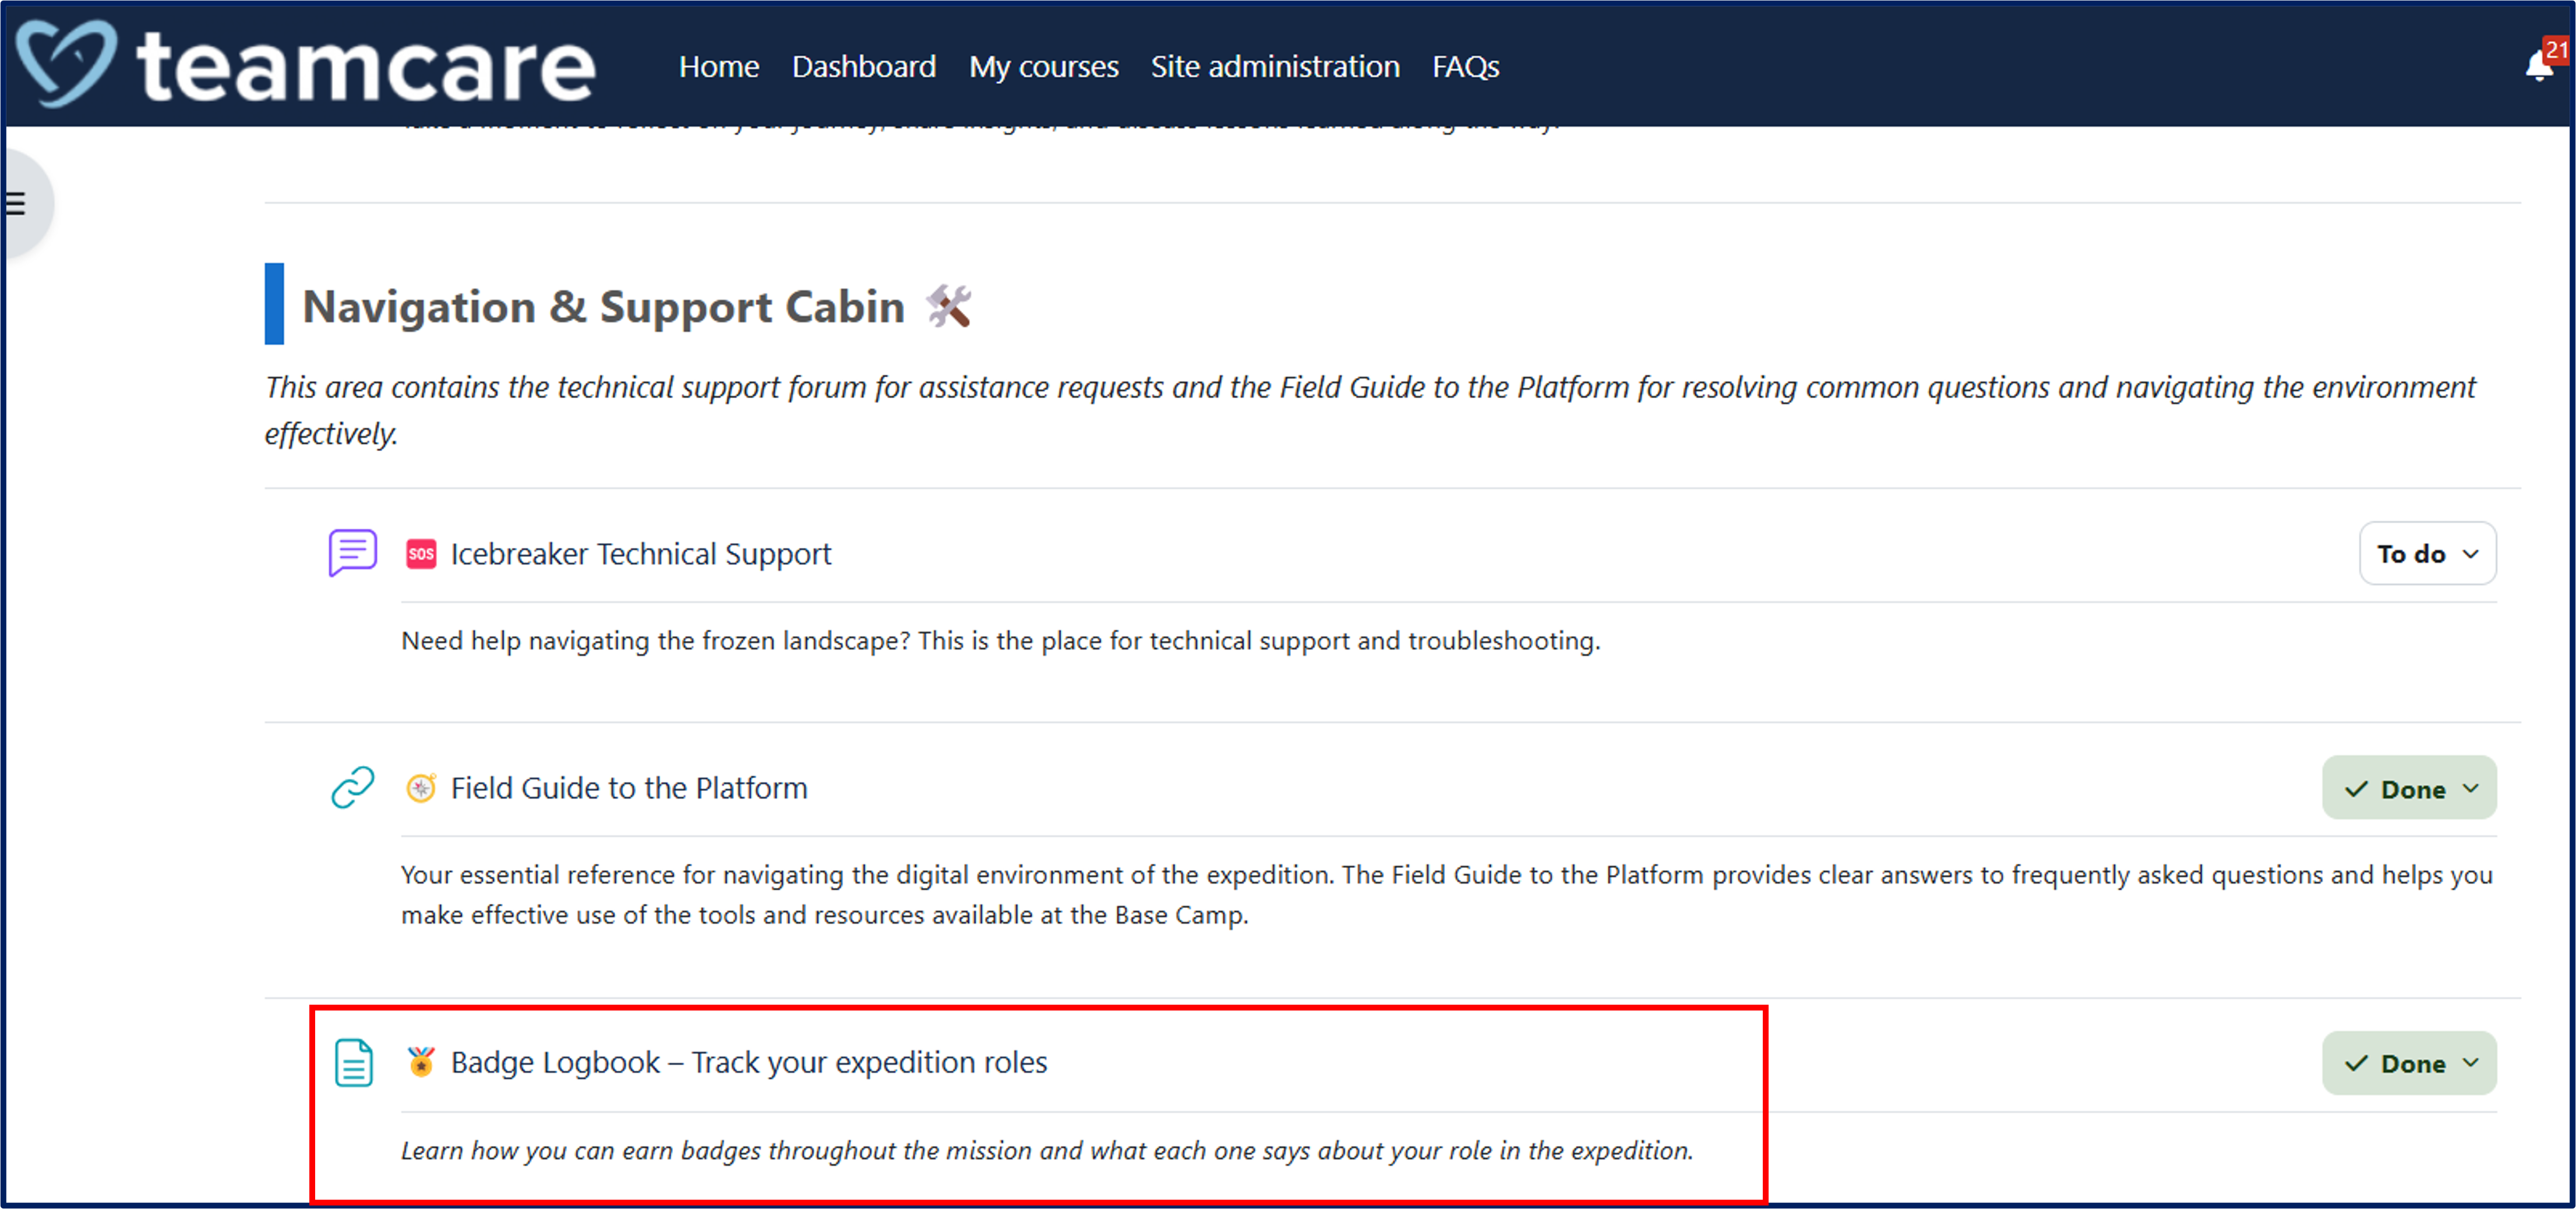Expand chevron on Badge Logbook Done button
Image resolution: width=2576 pixels, height=1209 pixels.
click(x=2471, y=1062)
